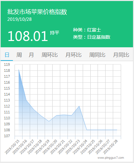Click the chart peak at 118 on 10/15

[19, 70]
